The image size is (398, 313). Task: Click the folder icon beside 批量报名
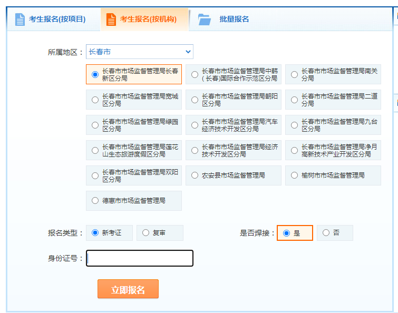click(x=205, y=19)
